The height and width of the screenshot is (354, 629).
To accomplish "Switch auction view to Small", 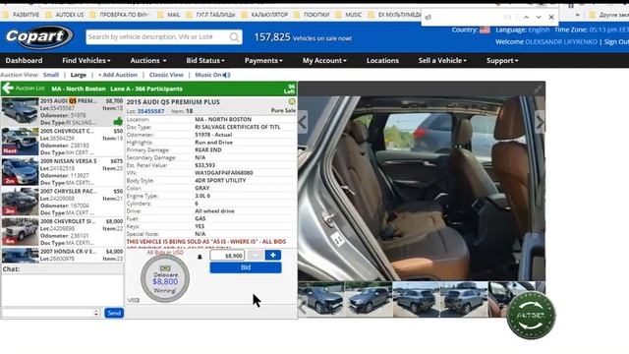I will click(x=51, y=75).
